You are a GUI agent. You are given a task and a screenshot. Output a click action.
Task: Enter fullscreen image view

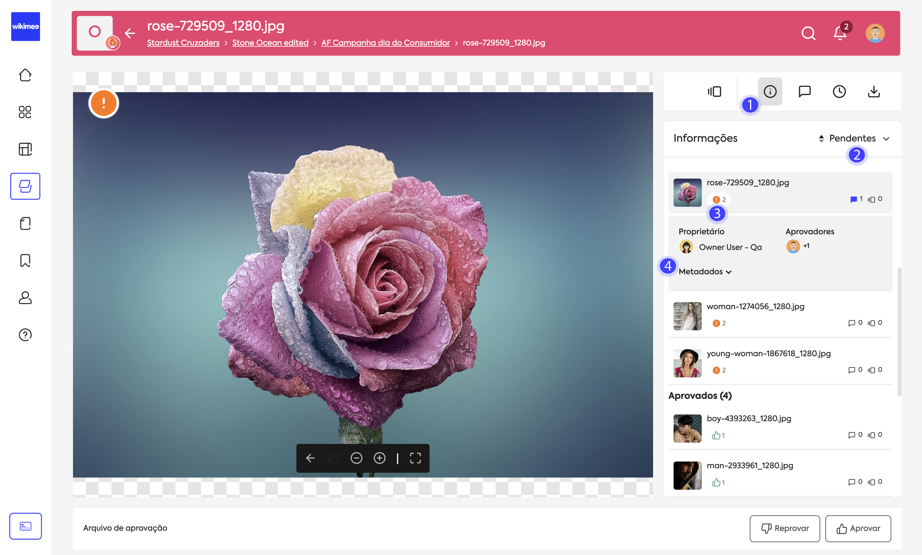coord(415,458)
